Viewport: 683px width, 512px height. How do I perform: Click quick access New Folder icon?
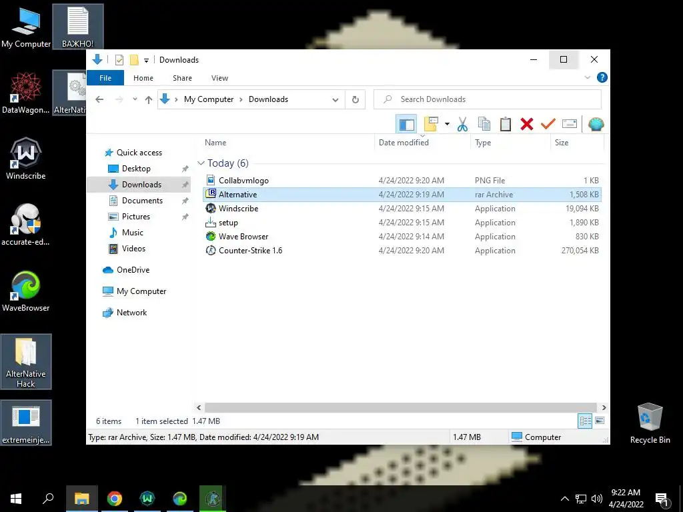pos(134,60)
